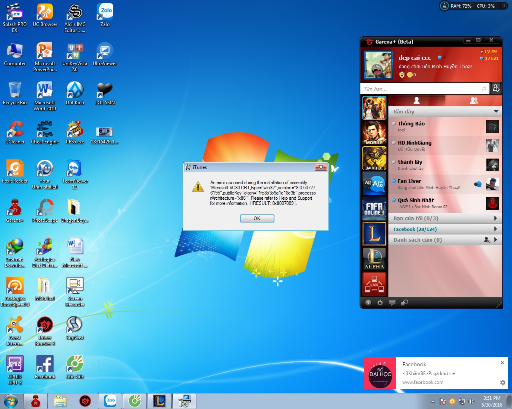The image size is (512, 409).
Task: Open the Driver Booster 3 desktop icon
Action: coord(45,332)
